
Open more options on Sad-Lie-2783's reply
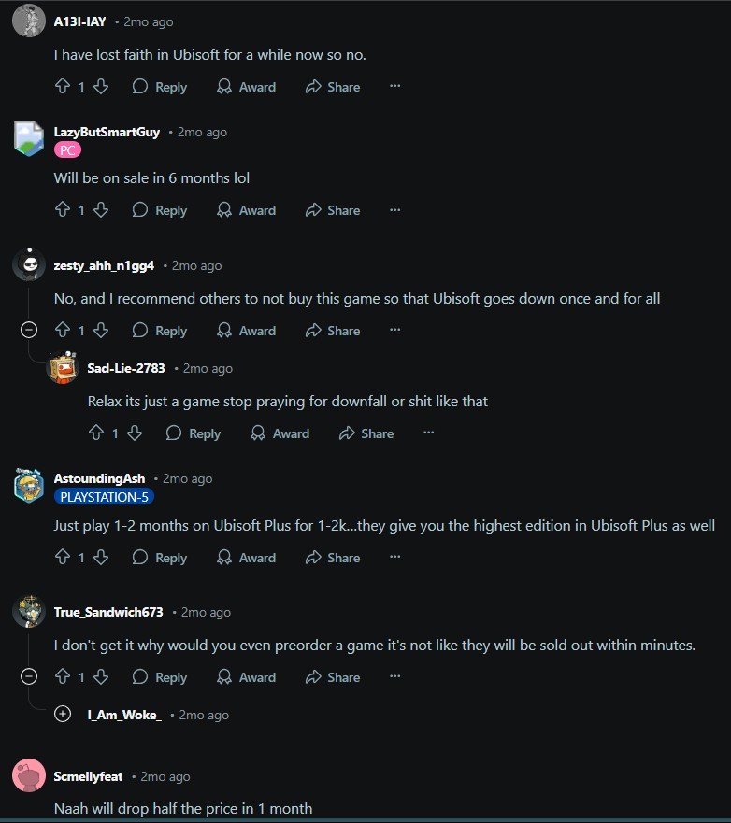[x=428, y=433]
